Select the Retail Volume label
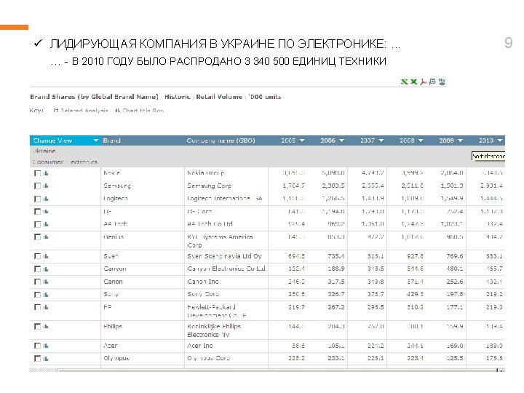This screenshot has height=393, width=524. click(x=219, y=97)
